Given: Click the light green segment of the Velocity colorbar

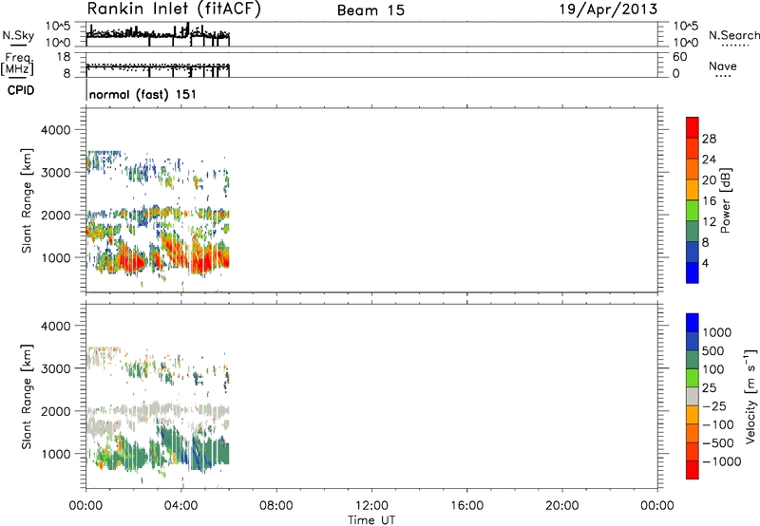Looking at the screenshot, I should point(693,378).
